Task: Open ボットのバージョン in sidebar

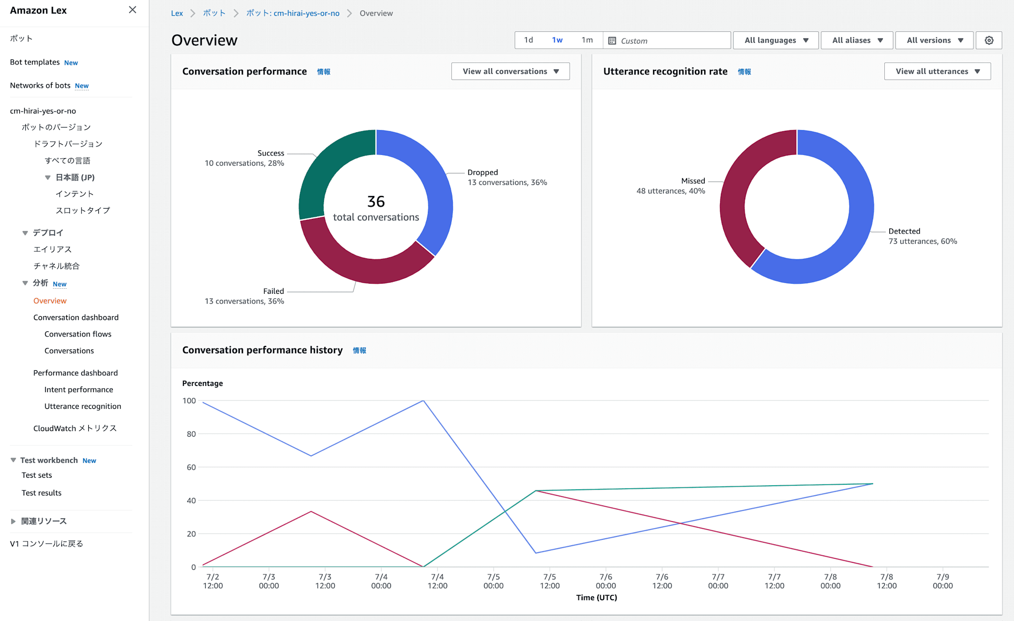Action: point(56,127)
